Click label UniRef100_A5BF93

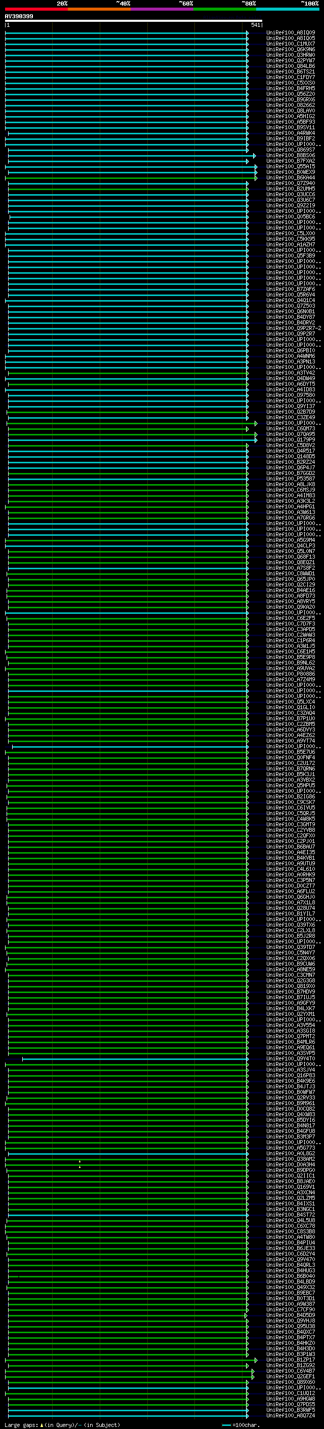click(x=291, y=122)
